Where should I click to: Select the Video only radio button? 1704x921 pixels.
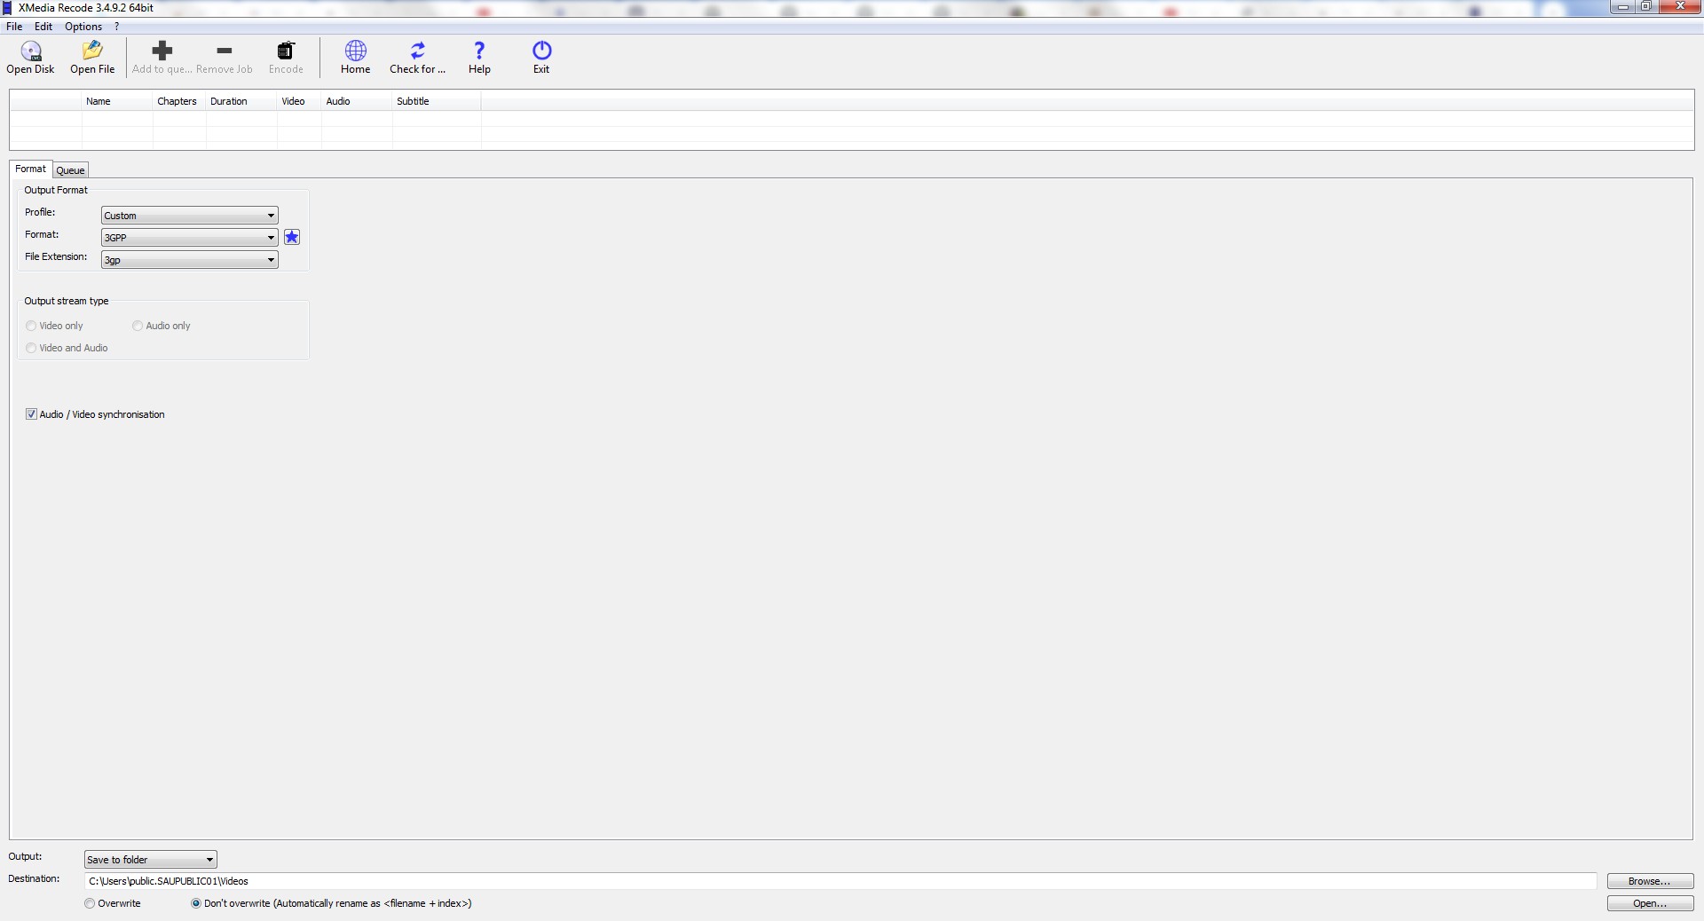pyautogui.click(x=31, y=326)
